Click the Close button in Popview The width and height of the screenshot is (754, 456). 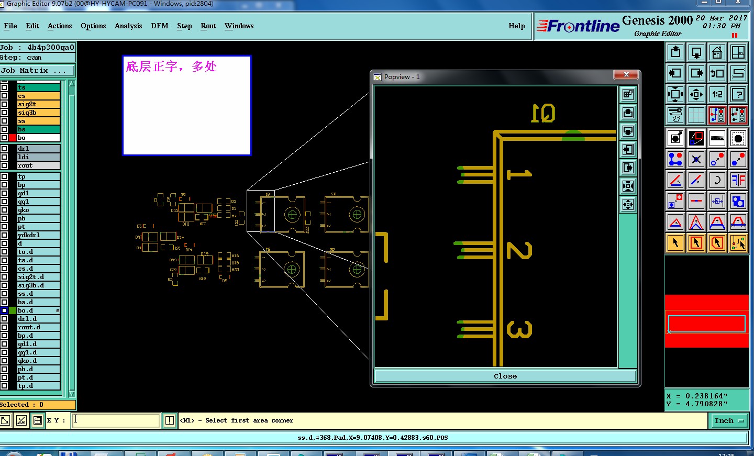[505, 376]
